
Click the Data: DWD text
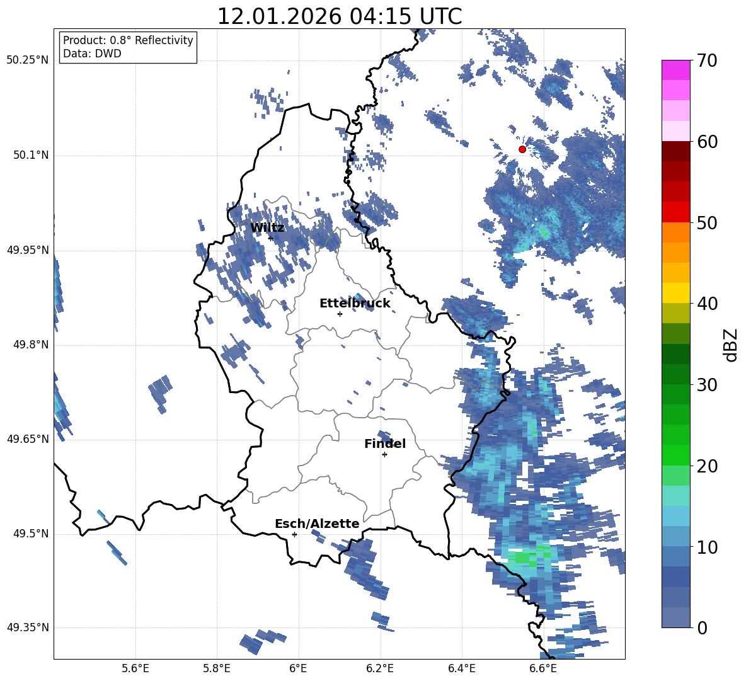(92, 54)
